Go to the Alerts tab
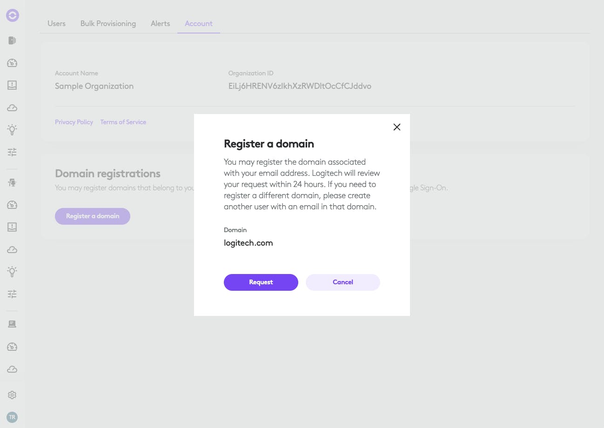This screenshot has width=604, height=428. pyautogui.click(x=160, y=23)
